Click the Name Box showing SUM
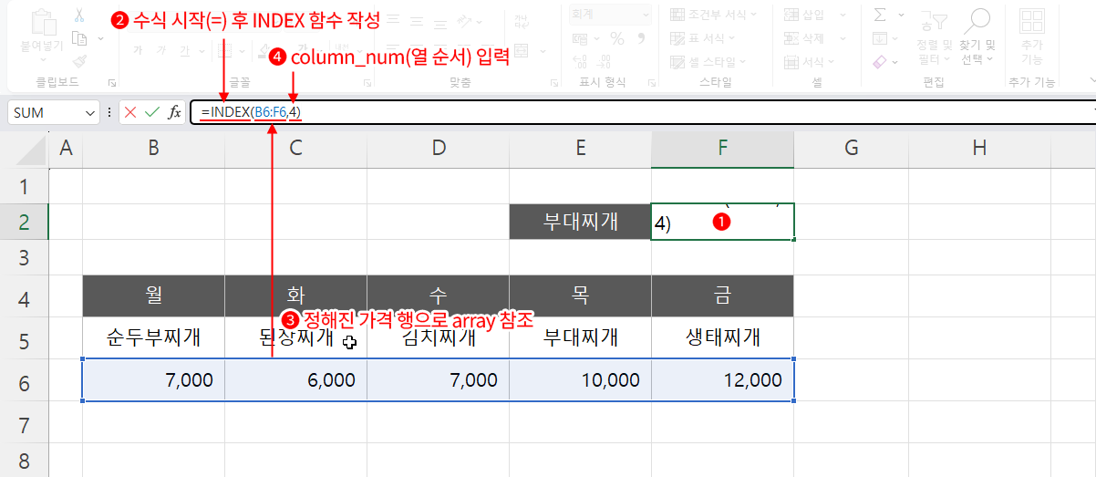Image resolution: width=1096 pixels, height=477 pixels. [46, 112]
